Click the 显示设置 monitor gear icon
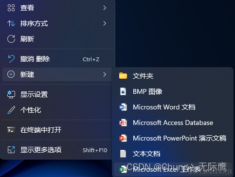This screenshot has width=235, height=177. coord(11,94)
